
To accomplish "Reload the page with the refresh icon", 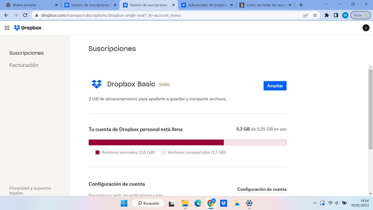I will coord(25,15).
